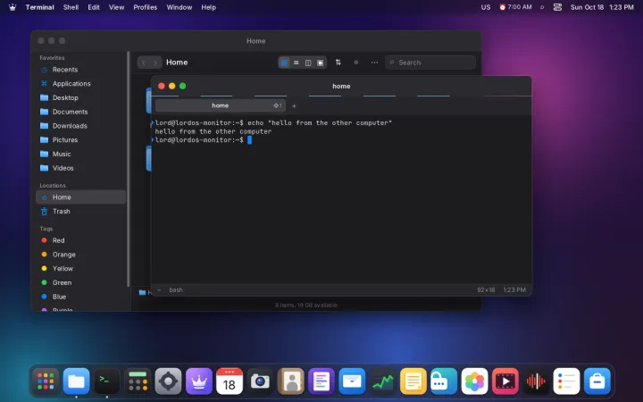
Task: Open Pictures folder in the sidebar
Action: 80,140
